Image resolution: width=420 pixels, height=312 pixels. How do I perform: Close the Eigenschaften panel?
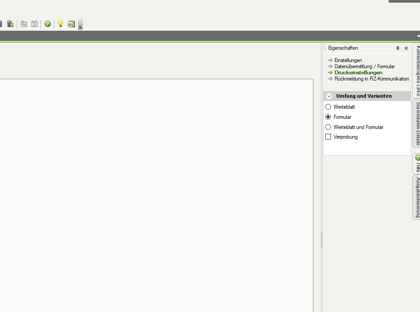coord(406,48)
